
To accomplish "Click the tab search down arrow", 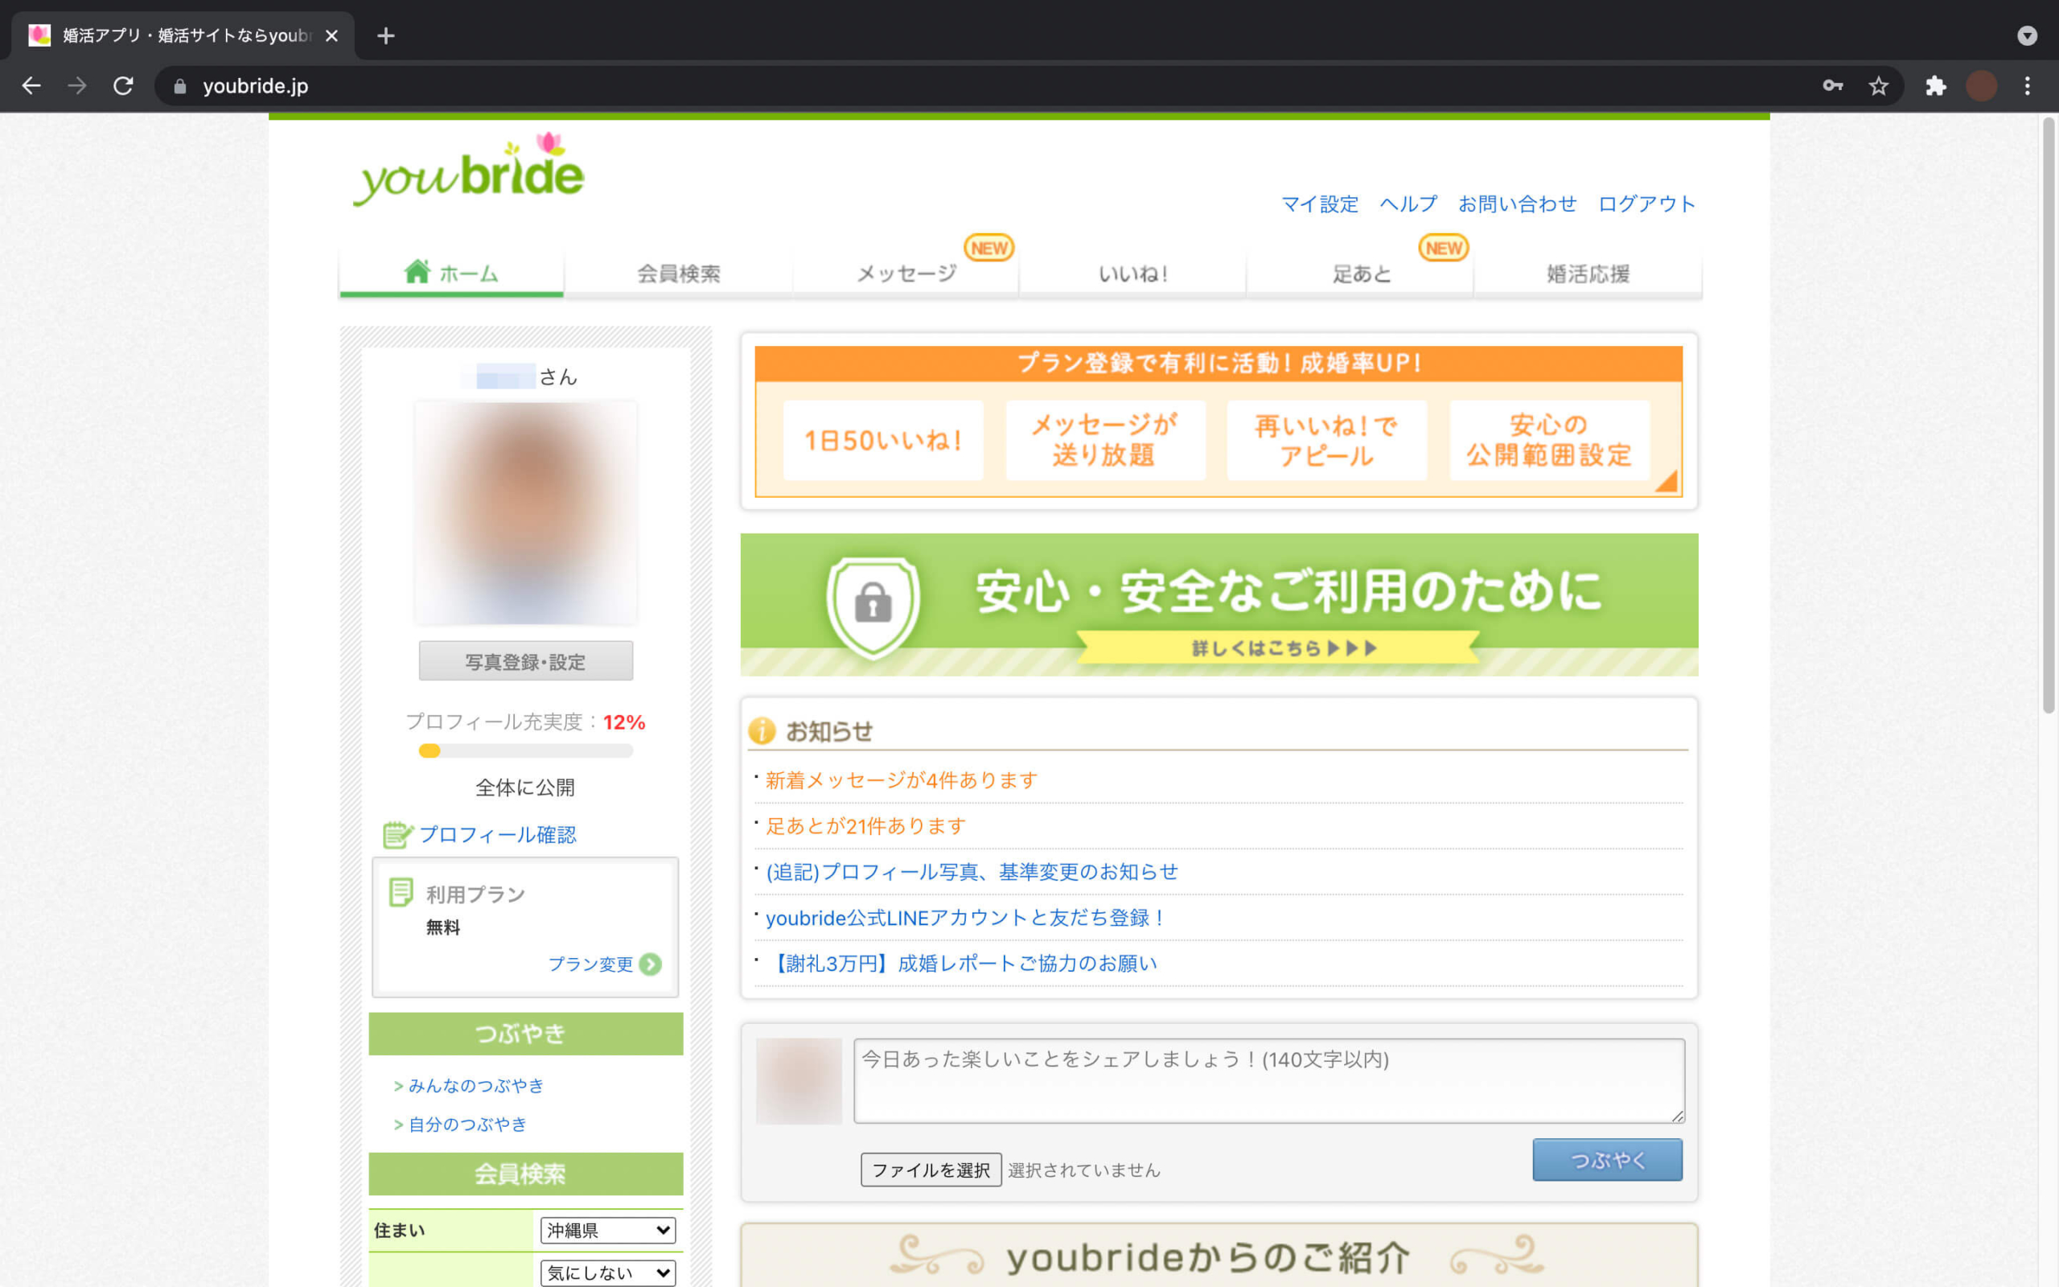I will (2028, 35).
